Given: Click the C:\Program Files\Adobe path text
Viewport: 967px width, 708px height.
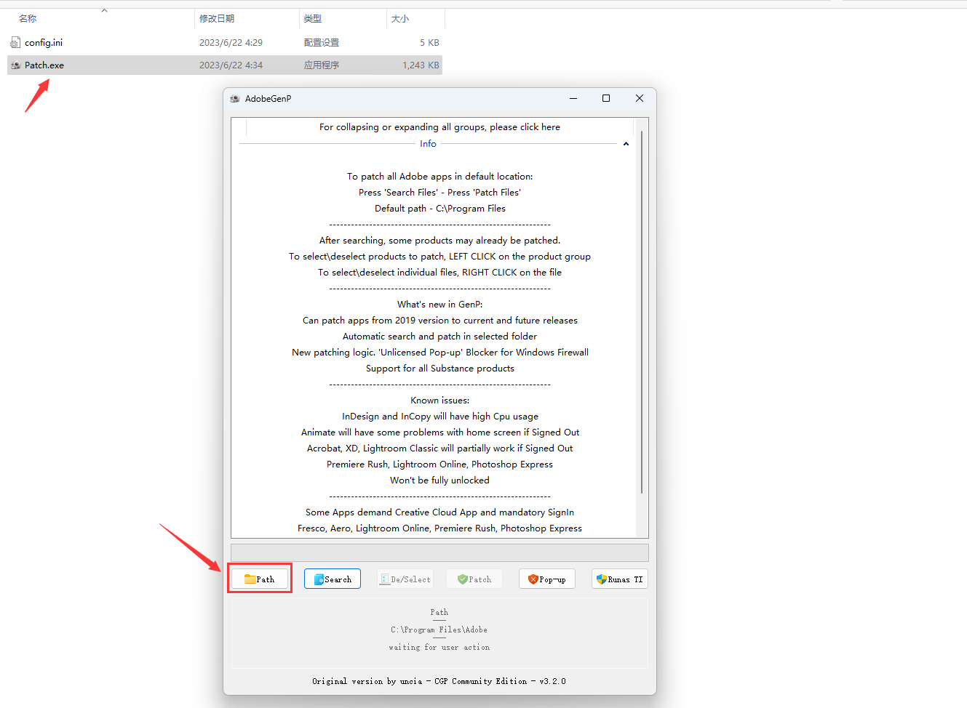Looking at the screenshot, I should 439,630.
